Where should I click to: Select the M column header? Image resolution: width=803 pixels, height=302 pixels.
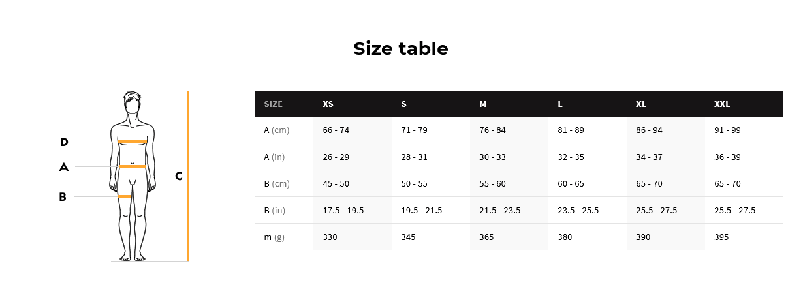click(482, 104)
